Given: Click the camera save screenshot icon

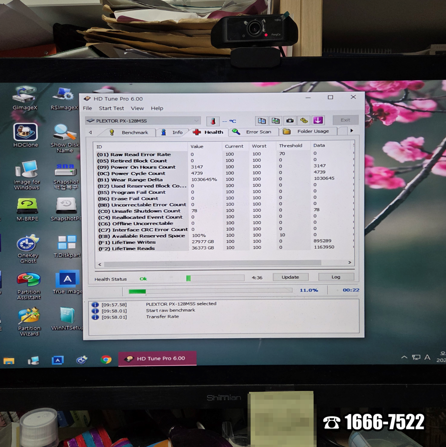Looking at the screenshot, I should click(x=290, y=120).
